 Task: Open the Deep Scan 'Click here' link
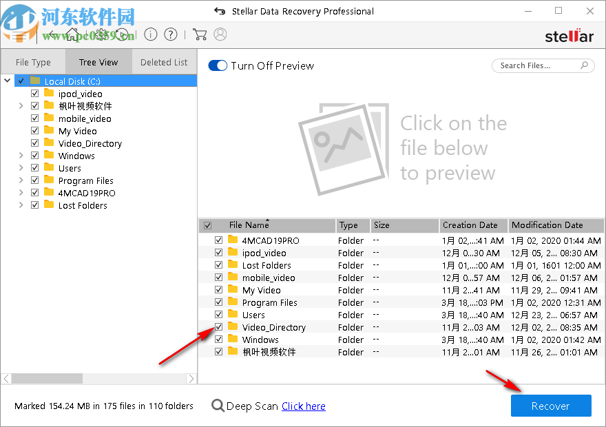(303, 406)
